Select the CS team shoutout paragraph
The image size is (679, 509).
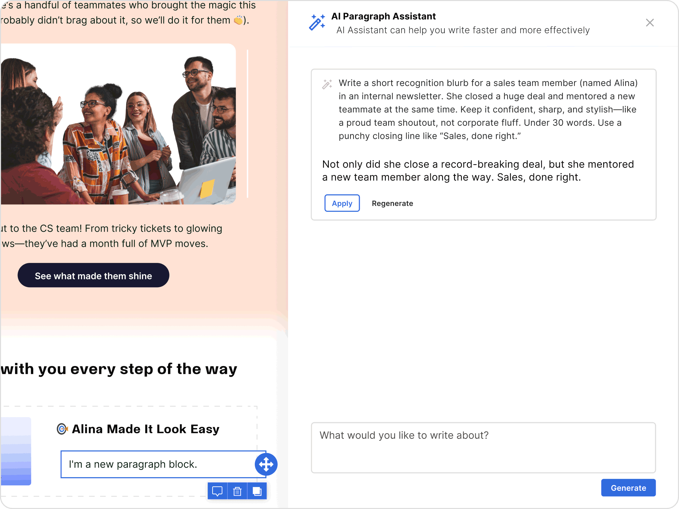click(x=111, y=236)
